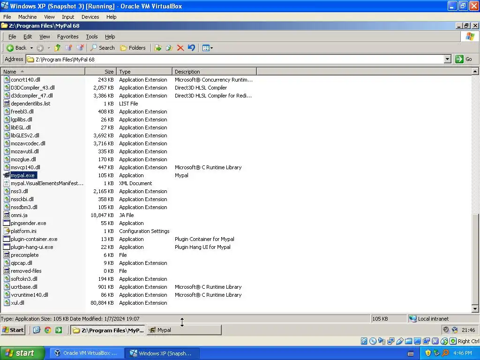Select the ucrtbase.dll file name
The width and height of the screenshot is (480, 360).
[24, 287]
